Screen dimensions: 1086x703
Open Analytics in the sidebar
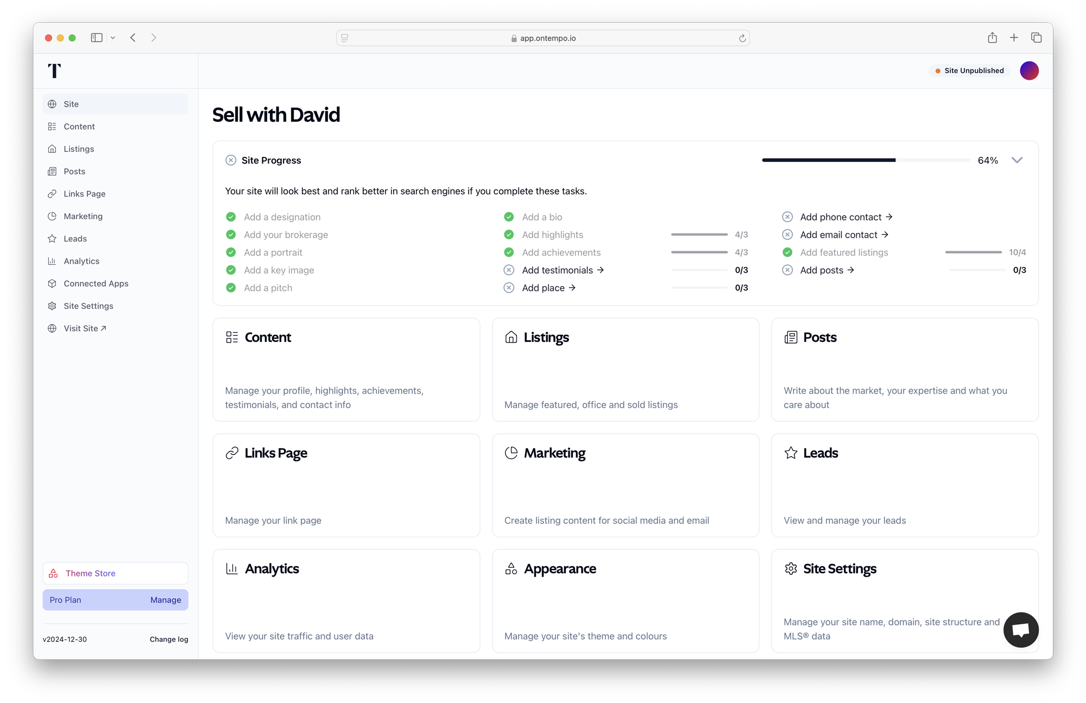coord(115,261)
